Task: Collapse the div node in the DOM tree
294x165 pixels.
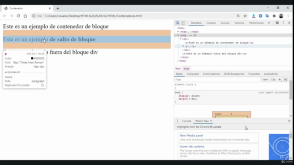Action: click(x=181, y=39)
